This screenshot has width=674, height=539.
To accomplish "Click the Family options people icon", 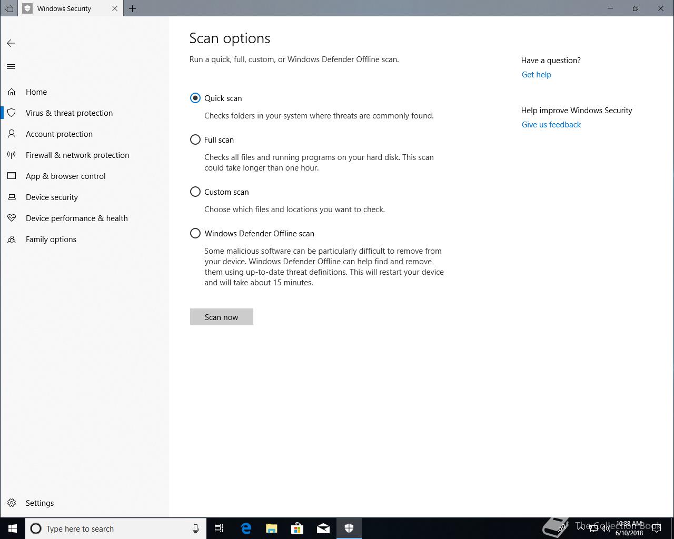I will pyautogui.click(x=12, y=239).
